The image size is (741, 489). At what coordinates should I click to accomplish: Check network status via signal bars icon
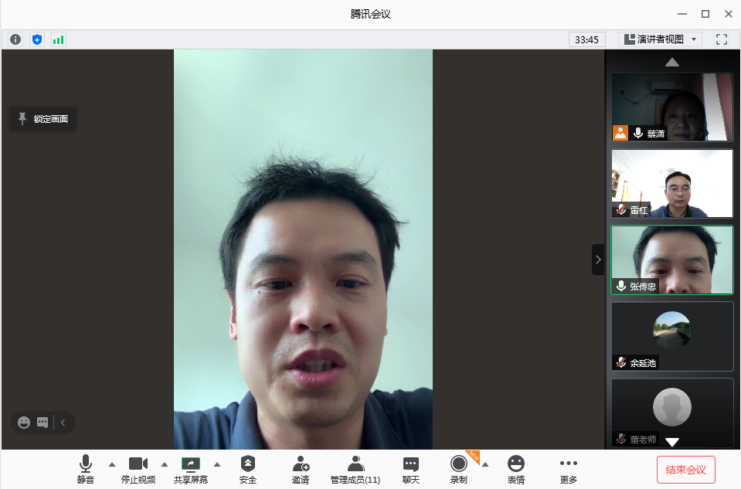[x=57, y=39]
